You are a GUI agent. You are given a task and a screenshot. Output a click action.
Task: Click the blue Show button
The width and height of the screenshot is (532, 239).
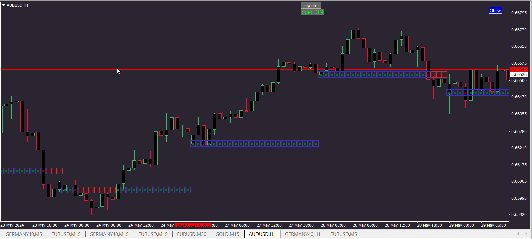point(495,10)
